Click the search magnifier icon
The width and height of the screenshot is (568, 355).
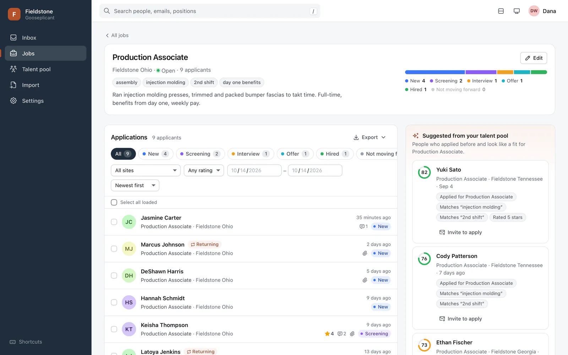tap(107, 11)
